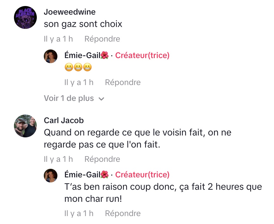Viewport: 274px width, 224px height.
Task: Click the Créateur(trice) badge on the last reply
Action: 142,175
